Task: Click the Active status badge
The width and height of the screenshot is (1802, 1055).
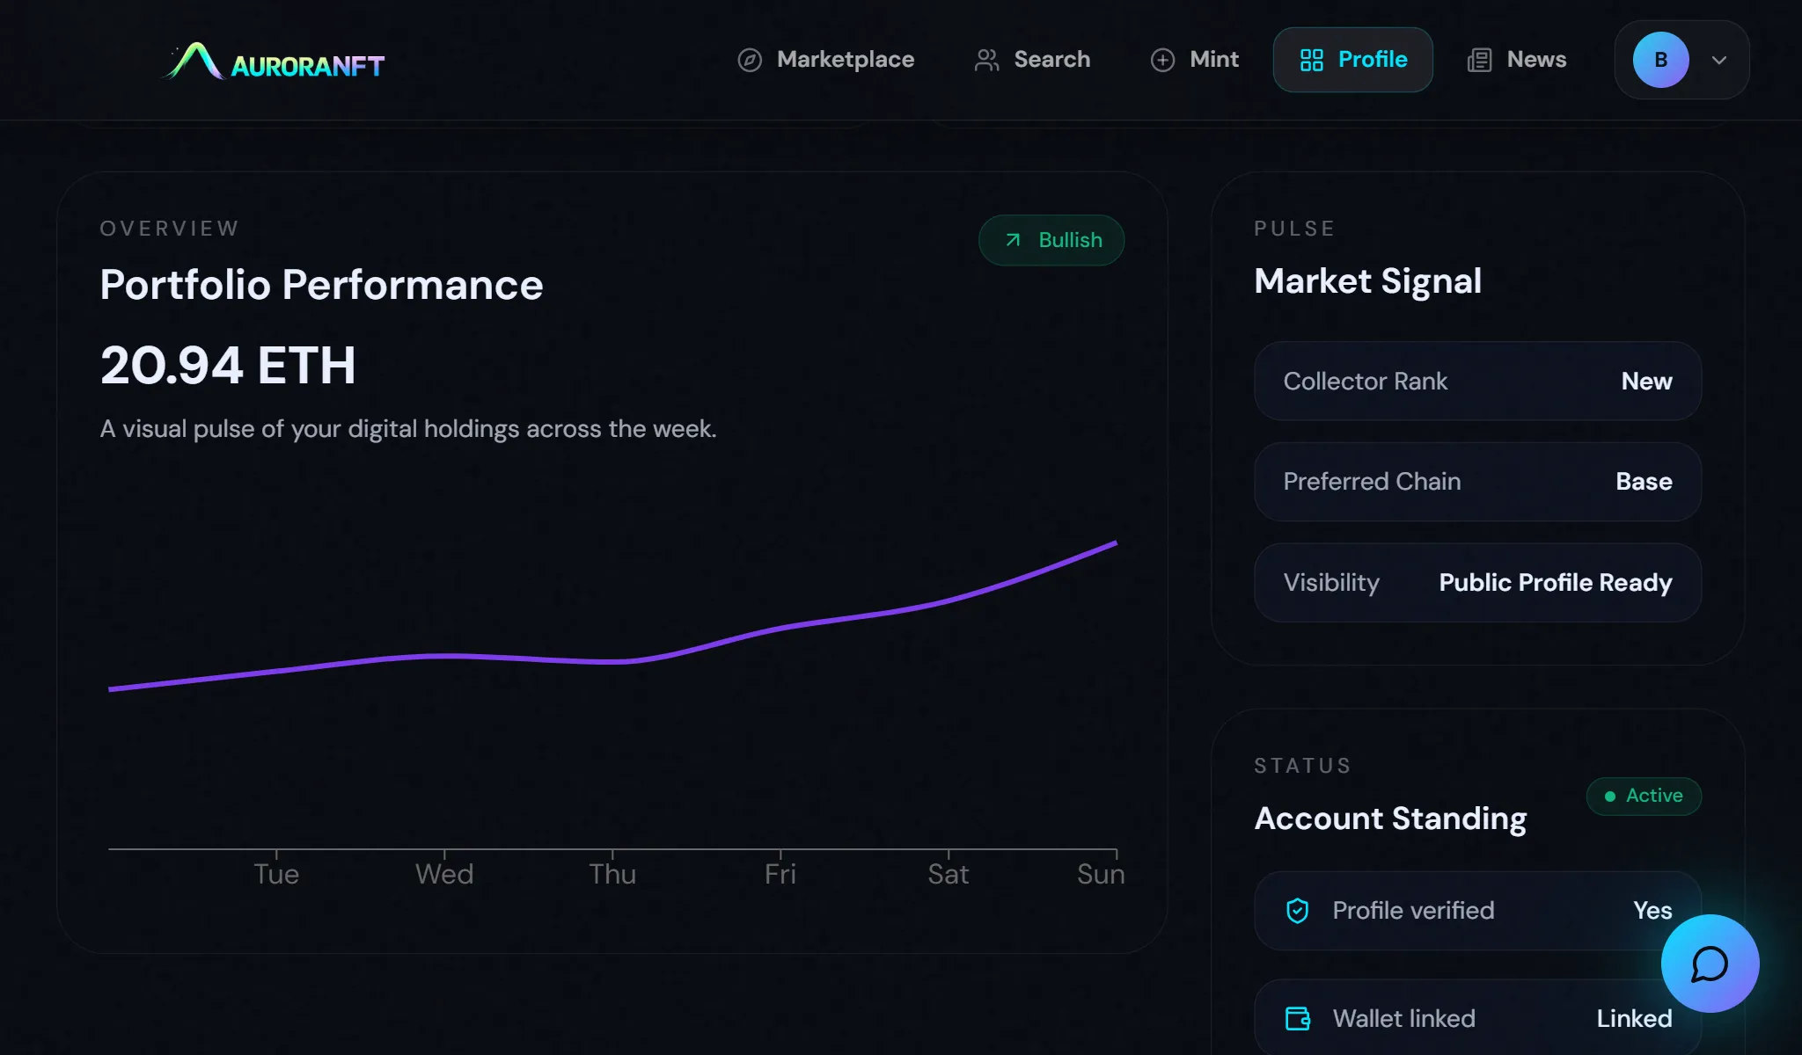Action: click(1644, 797)
